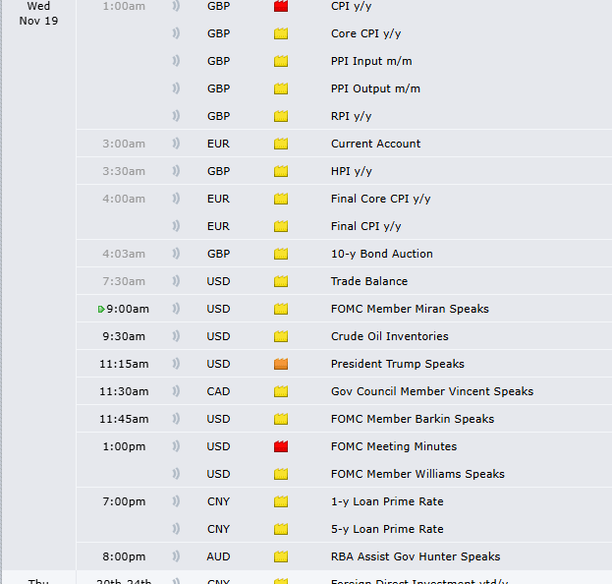Screen dimensions: 612x584
Task: Expand the Final Core CPI y/y row
Action: (x=380, y=199)
